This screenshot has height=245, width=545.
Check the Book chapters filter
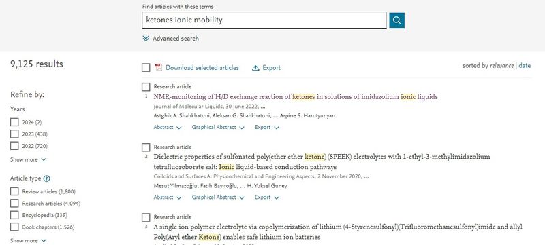coord(14,227)
